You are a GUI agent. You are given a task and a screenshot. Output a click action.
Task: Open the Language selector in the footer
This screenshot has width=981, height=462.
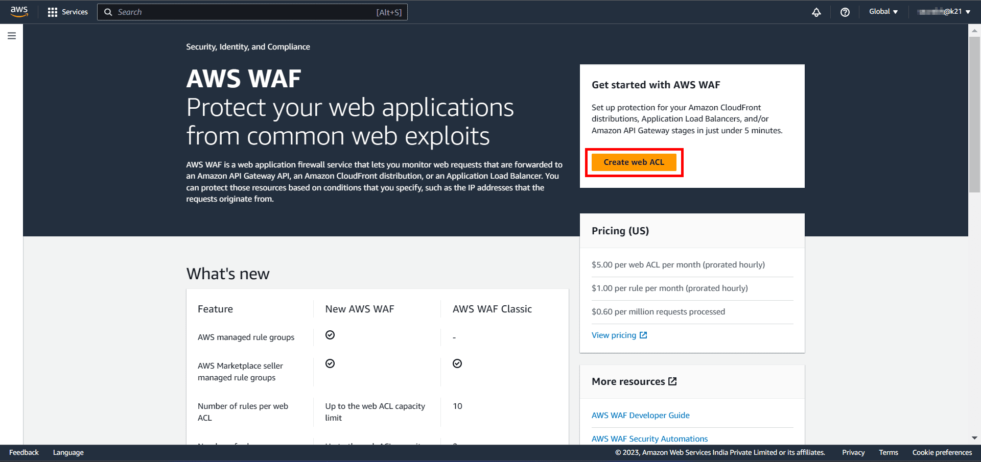click(x=68, y=452)
